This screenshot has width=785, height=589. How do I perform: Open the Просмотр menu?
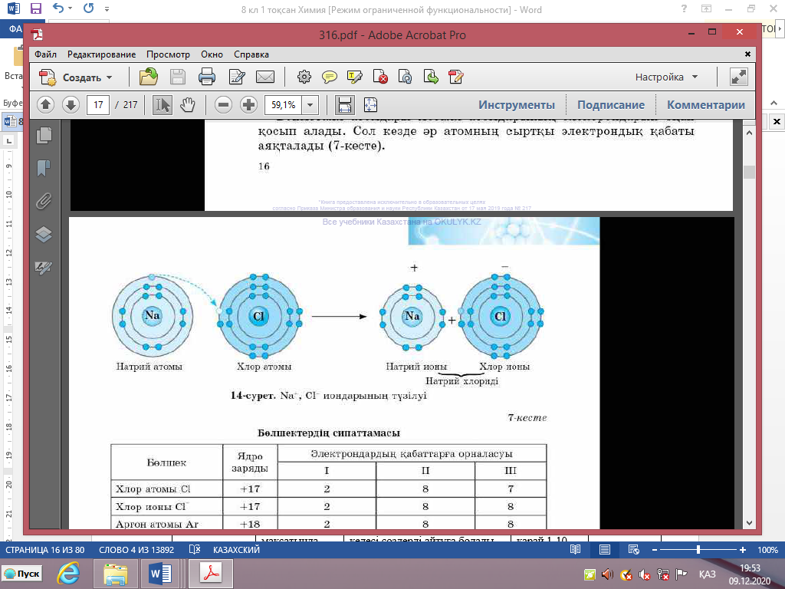(x=168, y=54)
